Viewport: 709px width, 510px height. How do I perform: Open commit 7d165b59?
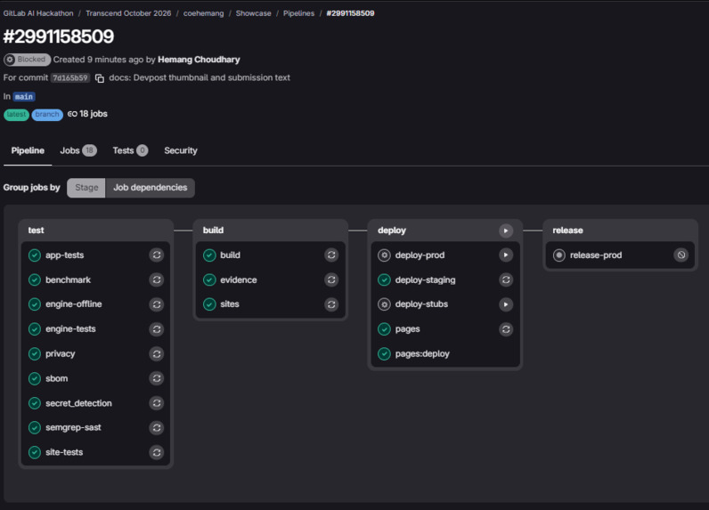[x=70, y=78]
